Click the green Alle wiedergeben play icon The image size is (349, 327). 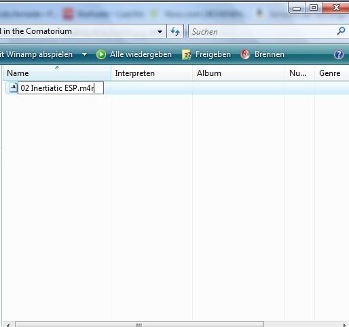point(101,54)
